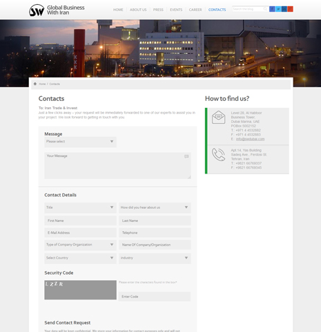Click the 'How to find us?' heading
Viewport: 321px width, 332px height.
(x=227, y=99)
